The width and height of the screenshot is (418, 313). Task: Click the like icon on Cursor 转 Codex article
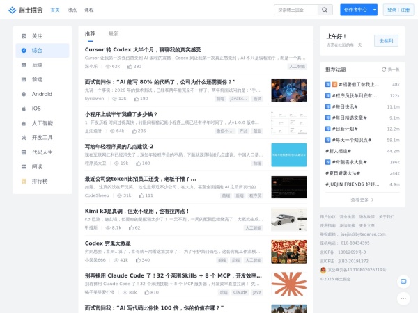coord(130,66)
